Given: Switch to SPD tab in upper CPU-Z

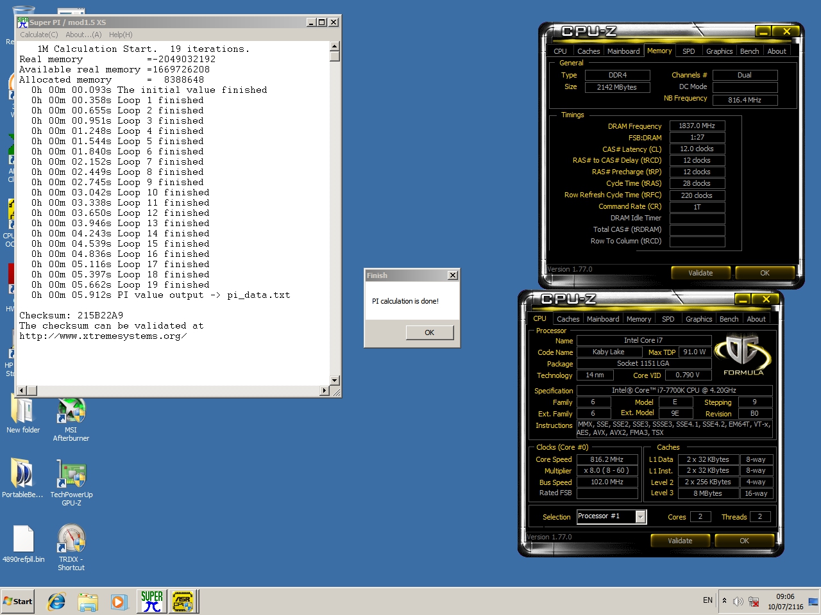Looking at the screenshot, I should (x=688, y=51).
